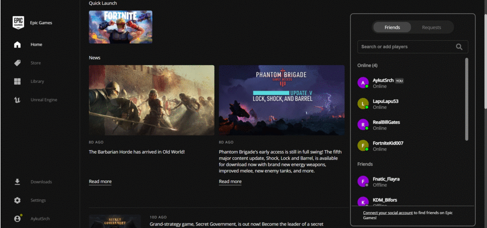Viewport: 487px width, 228px height.
Task: Click the friends panel scrollbar
Action: pyautogui.click(x=467, y=99)
